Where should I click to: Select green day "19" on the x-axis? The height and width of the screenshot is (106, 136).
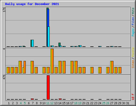click(80, 103)
